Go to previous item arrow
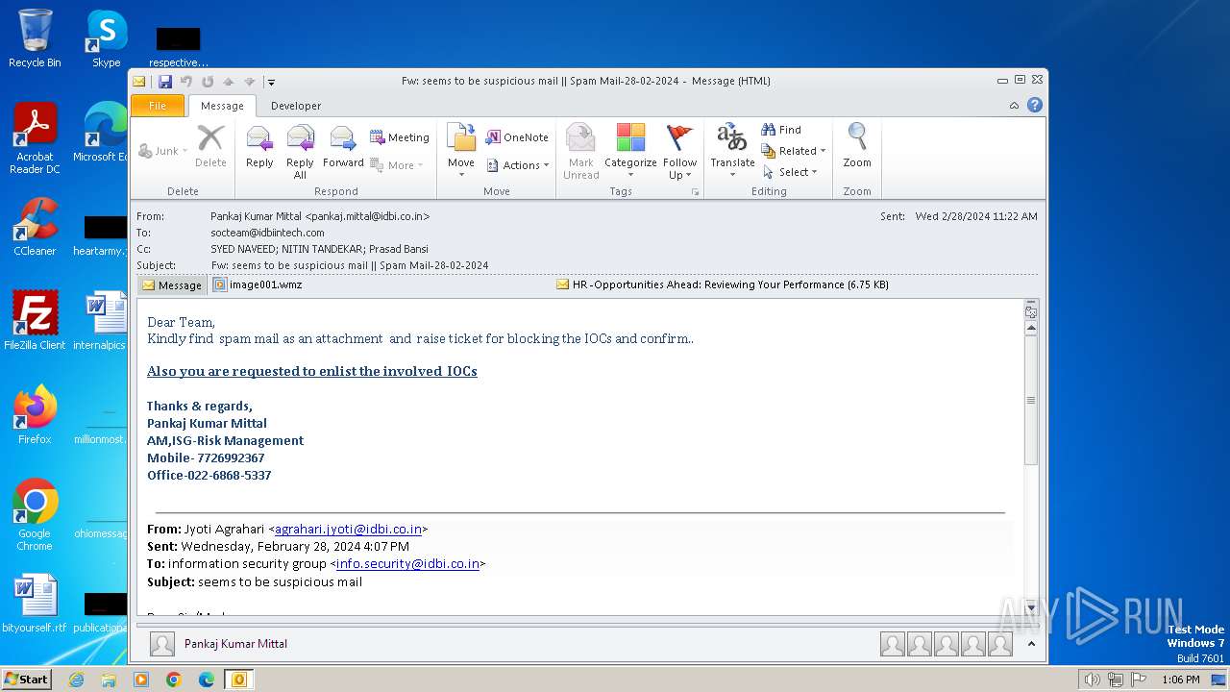Screen dimensions: 1230x692 229,82
